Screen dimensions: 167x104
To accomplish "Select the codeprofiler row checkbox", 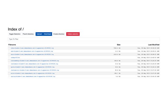I will 9,57.
